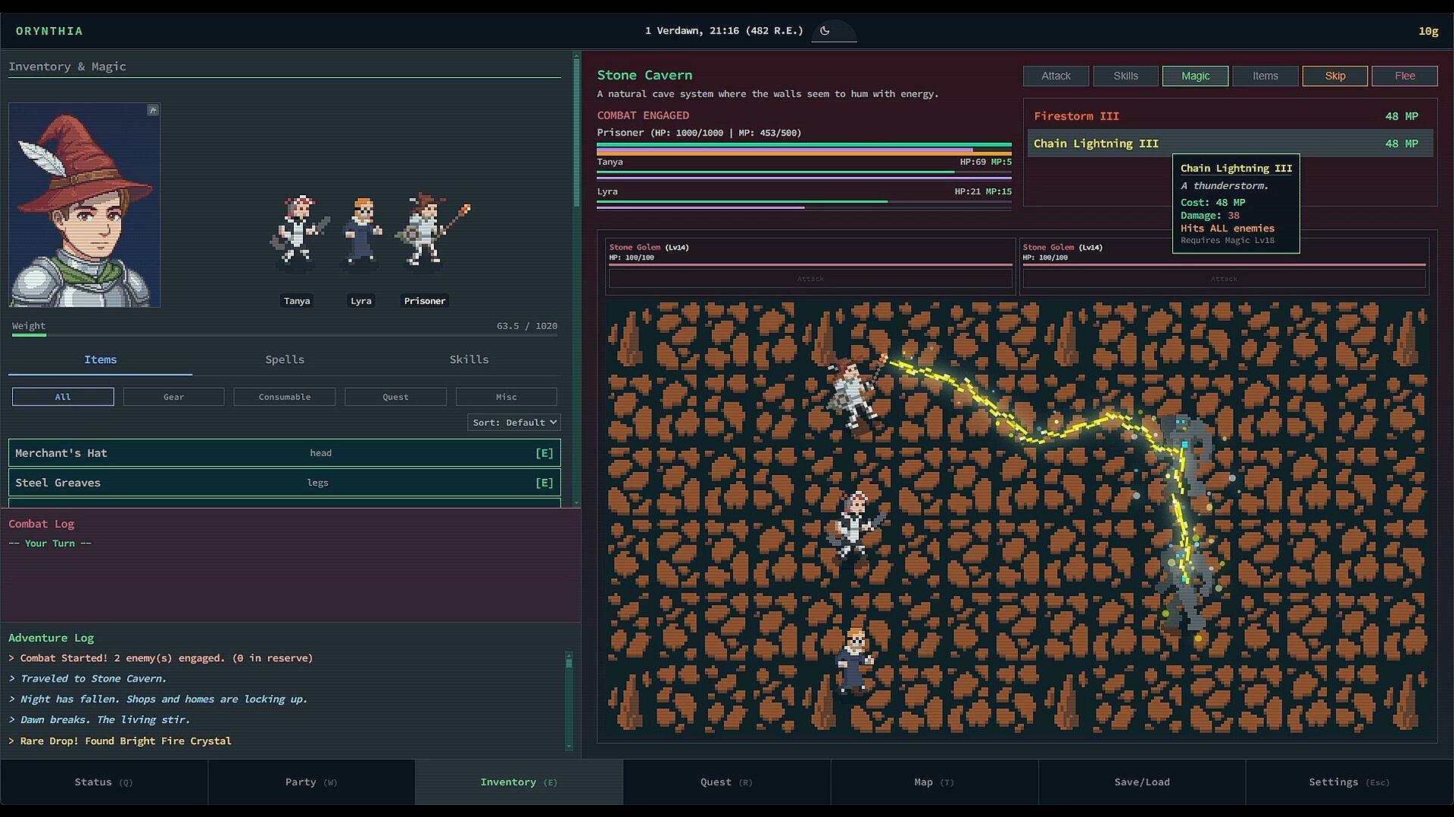
Task: Open the combat Skills menu
Action: 1125,76
